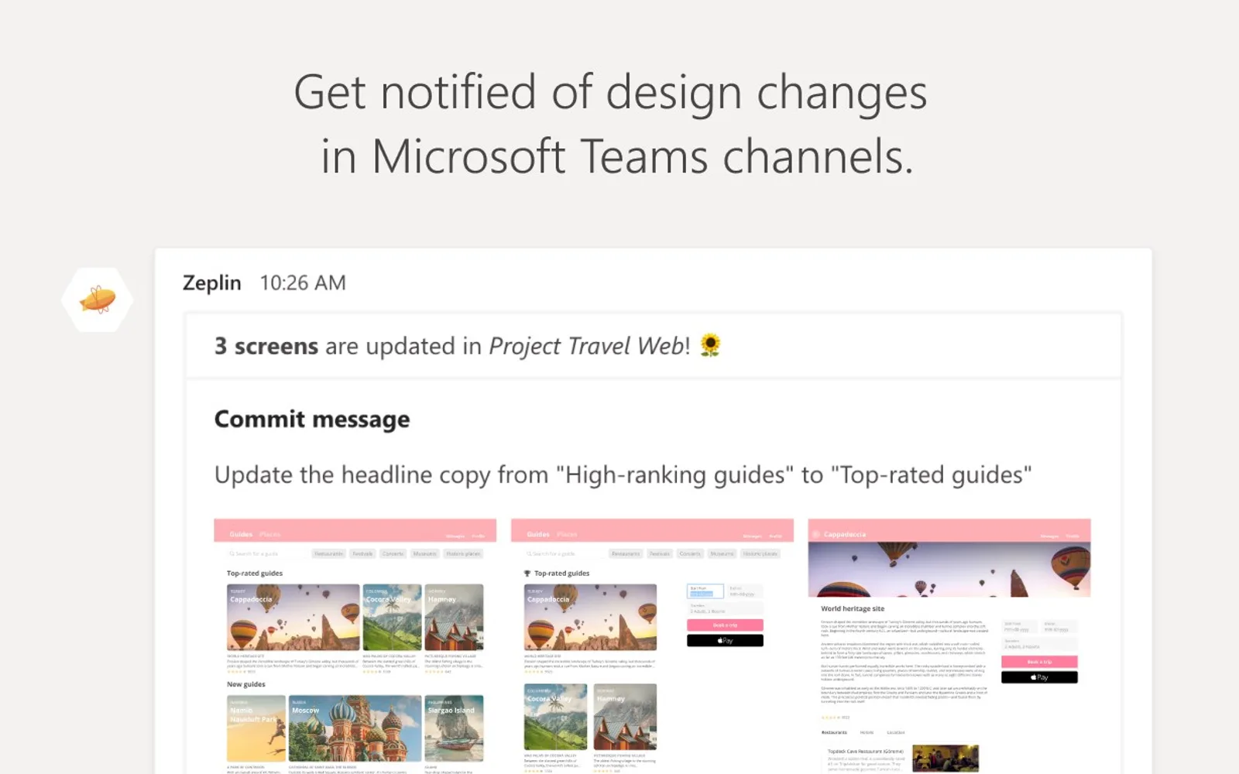Click the "Update the headline copy" commit text
The image size is (1239, 774).
coord(623,474)
